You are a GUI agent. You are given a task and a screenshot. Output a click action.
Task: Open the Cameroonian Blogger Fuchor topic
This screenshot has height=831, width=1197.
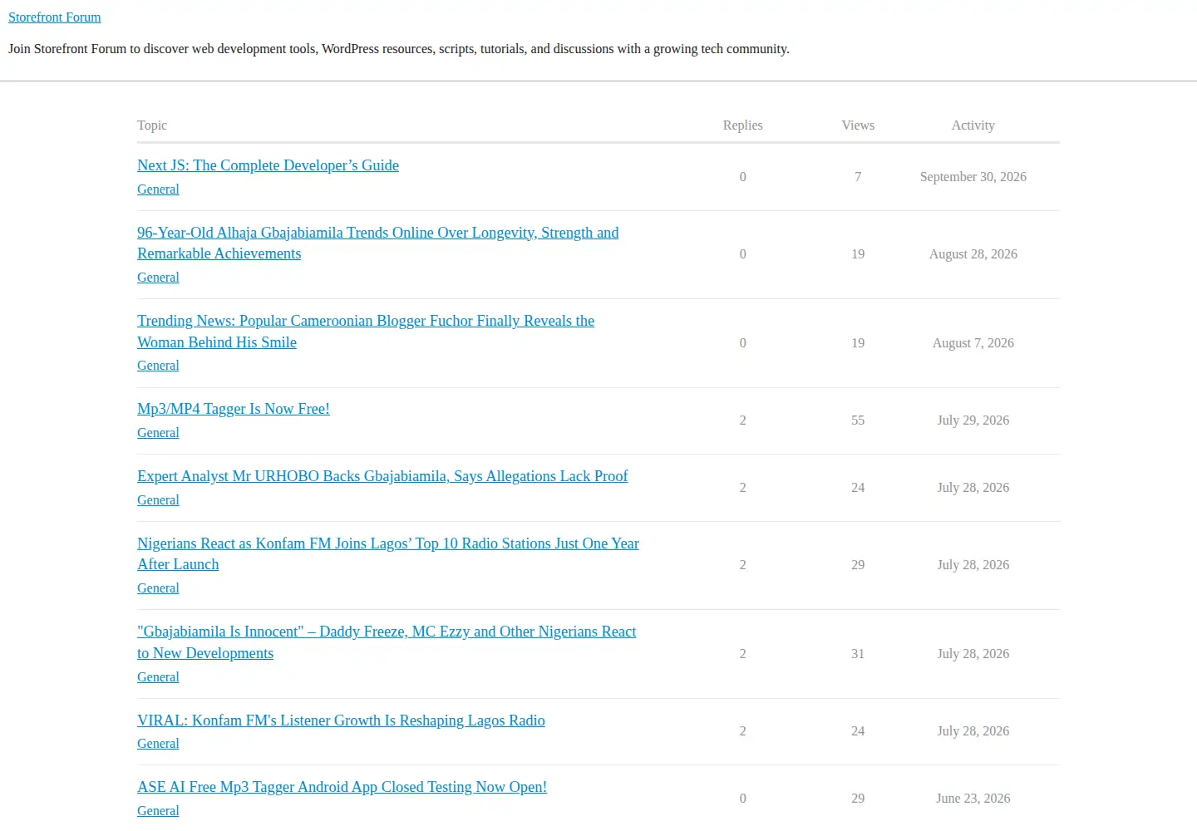[366, 332]
